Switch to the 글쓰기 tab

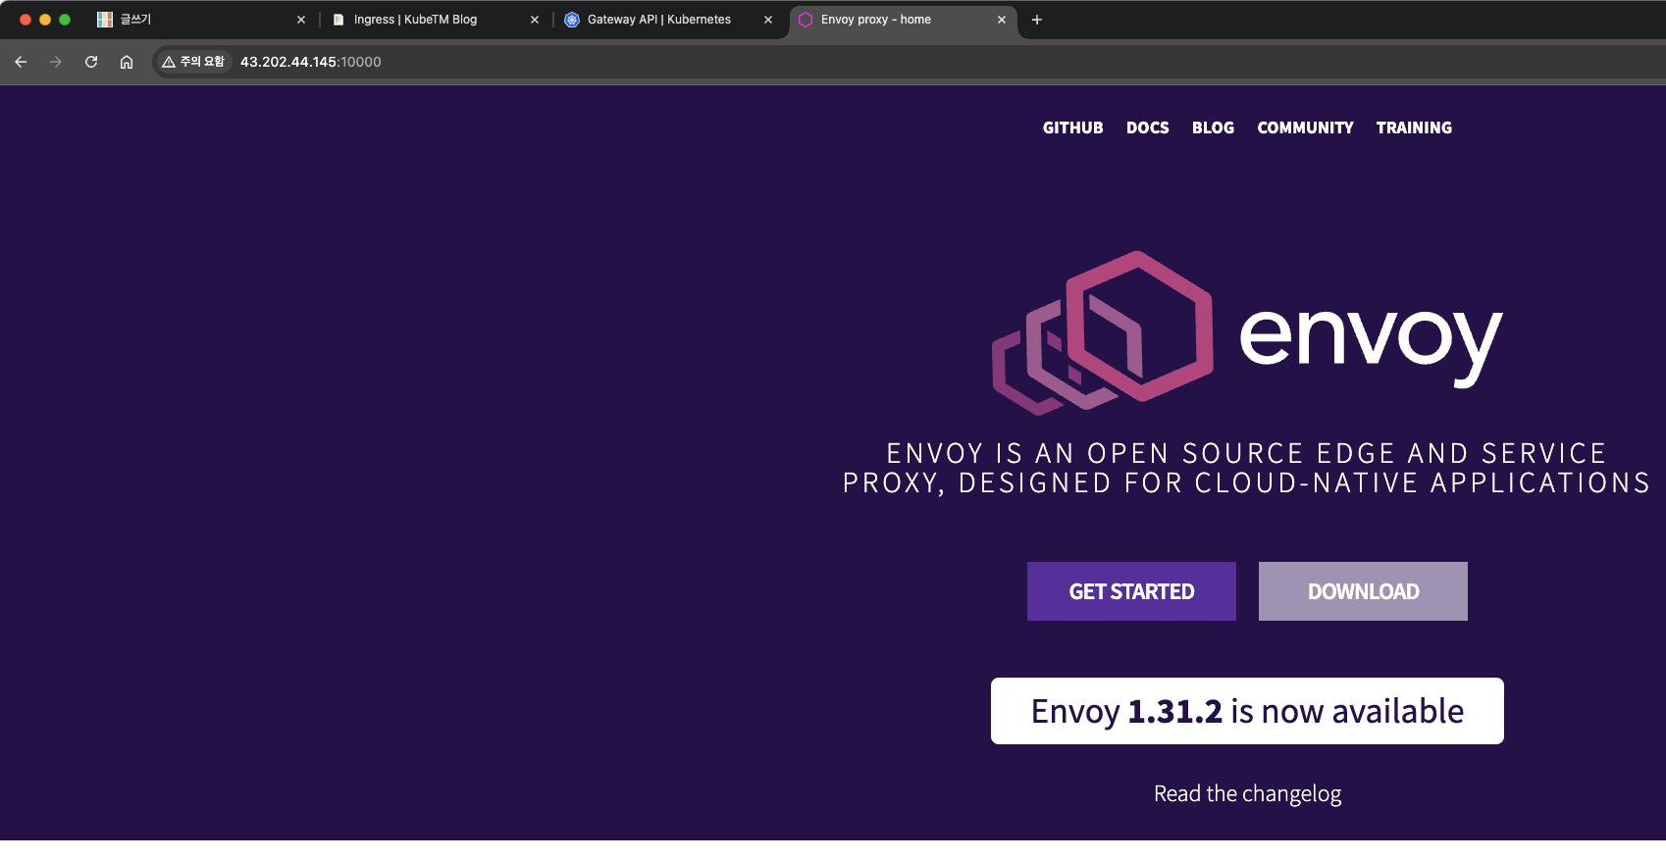(x=201, y=20)
